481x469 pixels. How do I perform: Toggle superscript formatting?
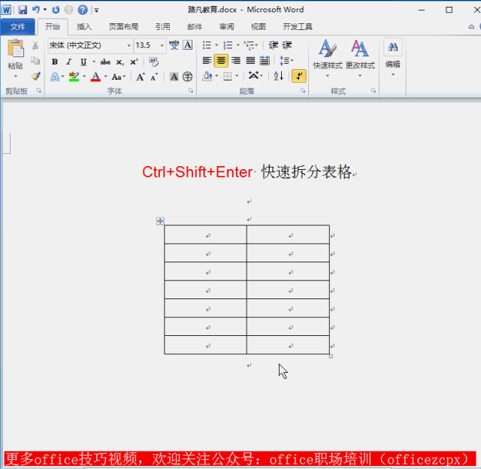point(134,62)
